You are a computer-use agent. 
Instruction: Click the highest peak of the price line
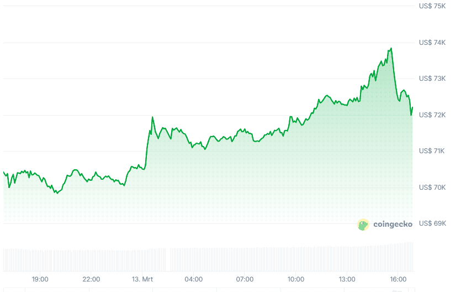391,49
